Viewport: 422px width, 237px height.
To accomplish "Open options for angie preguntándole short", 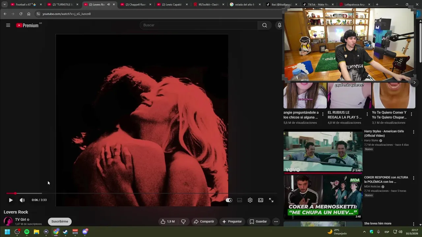I will click(323, 114).
